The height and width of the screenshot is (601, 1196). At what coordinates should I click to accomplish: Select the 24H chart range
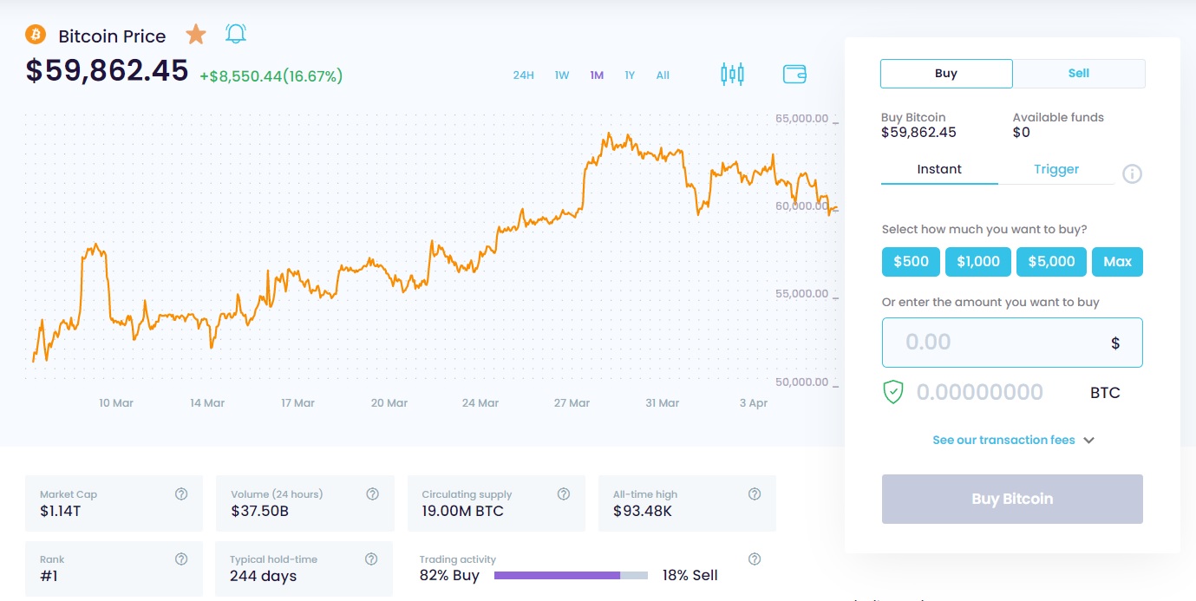(523, 75)
